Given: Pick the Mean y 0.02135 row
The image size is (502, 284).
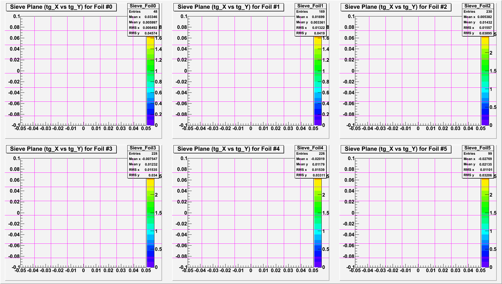Looking at the screenshot, I should (x=478, y=164).
